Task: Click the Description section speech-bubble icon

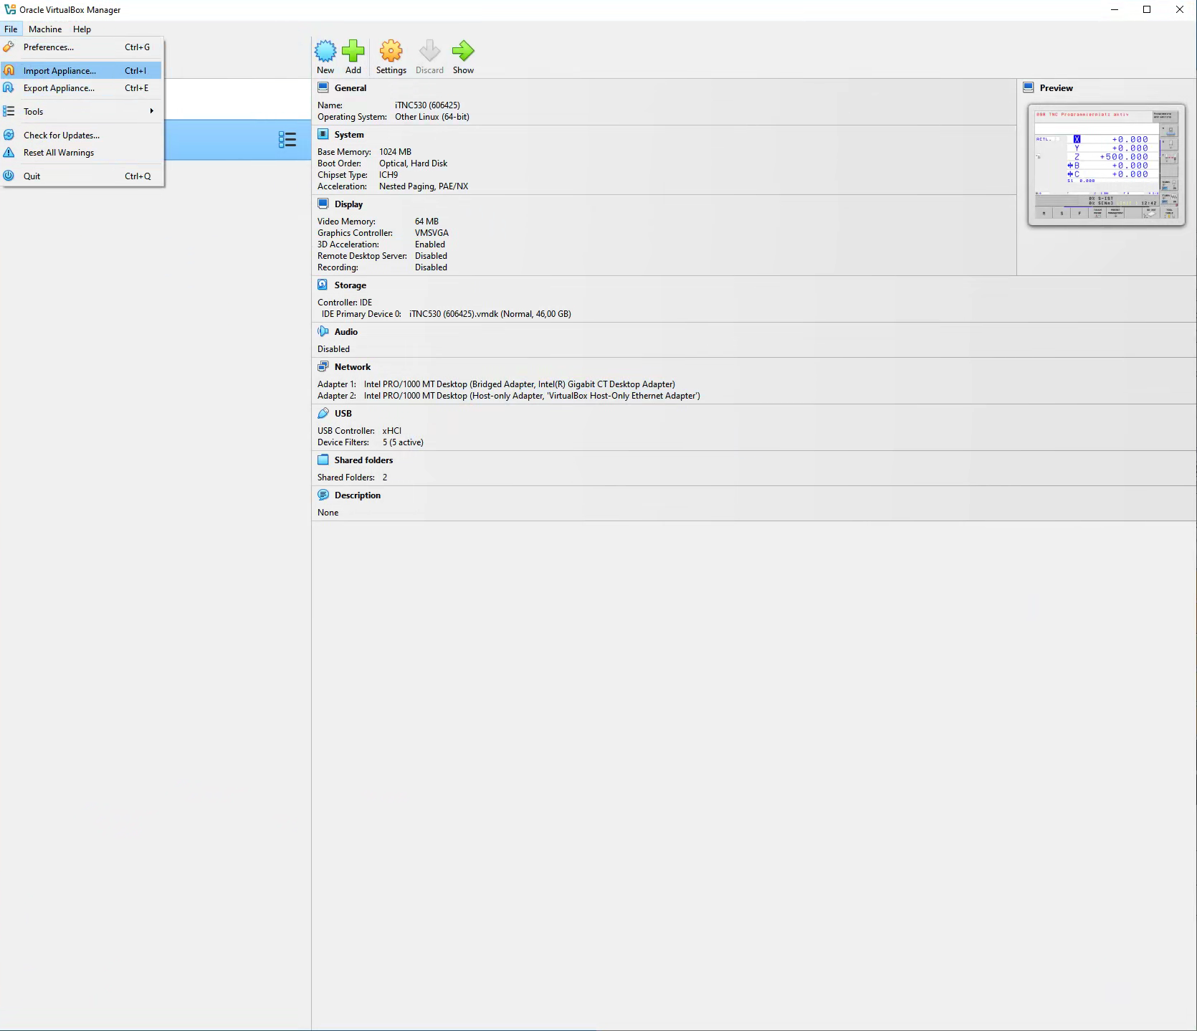Action: coord(323,495)
